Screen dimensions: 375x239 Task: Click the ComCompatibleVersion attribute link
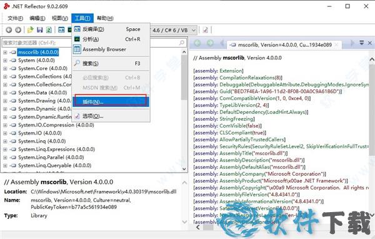pyautogui.click(x=247, y=98)
